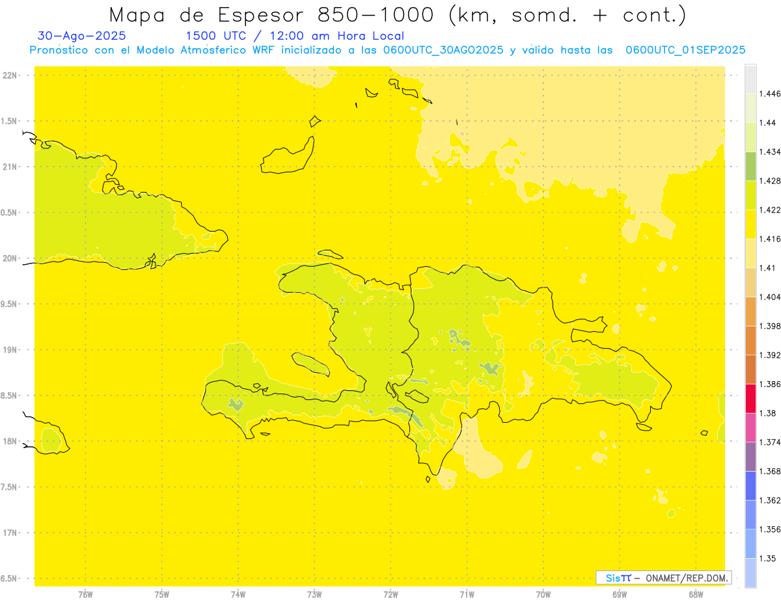
Task: Click the longitude label '70W'
Action: [x=543, y=594]
